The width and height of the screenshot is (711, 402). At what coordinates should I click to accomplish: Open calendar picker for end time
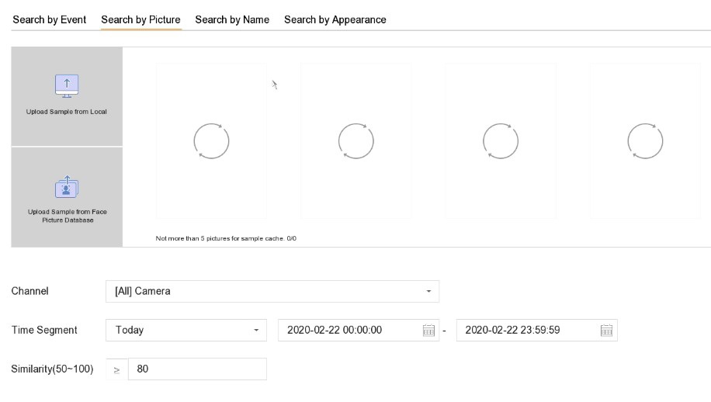607,331
